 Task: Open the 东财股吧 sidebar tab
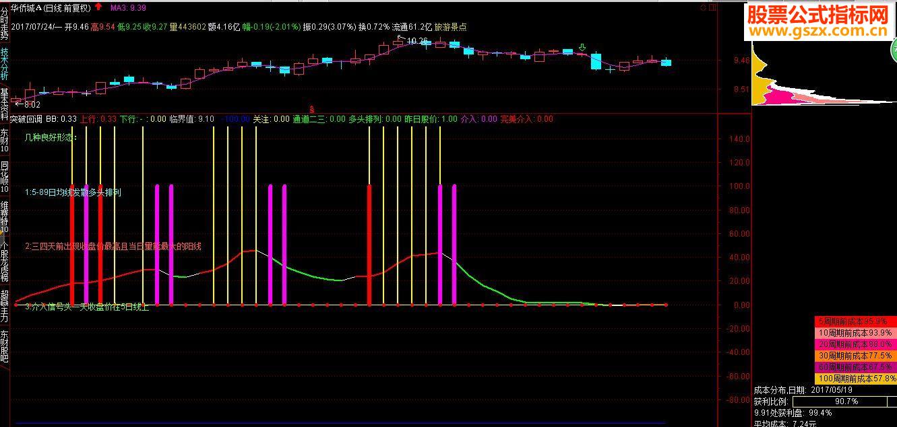(5, 347)
